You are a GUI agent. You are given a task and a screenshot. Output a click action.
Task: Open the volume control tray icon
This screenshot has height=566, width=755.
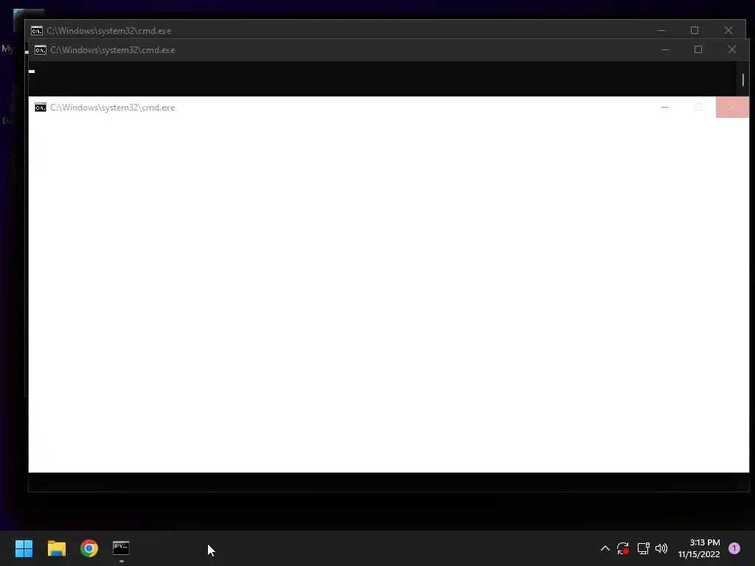pos(661,548)
